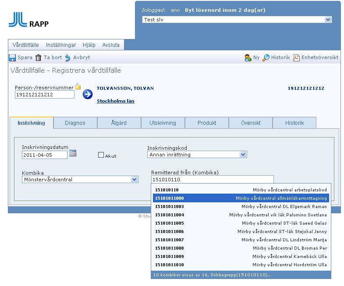Click the Ny label in toolbar
Image resolution: width=344 pixels, height=286 pixels.
coord(256,57)
